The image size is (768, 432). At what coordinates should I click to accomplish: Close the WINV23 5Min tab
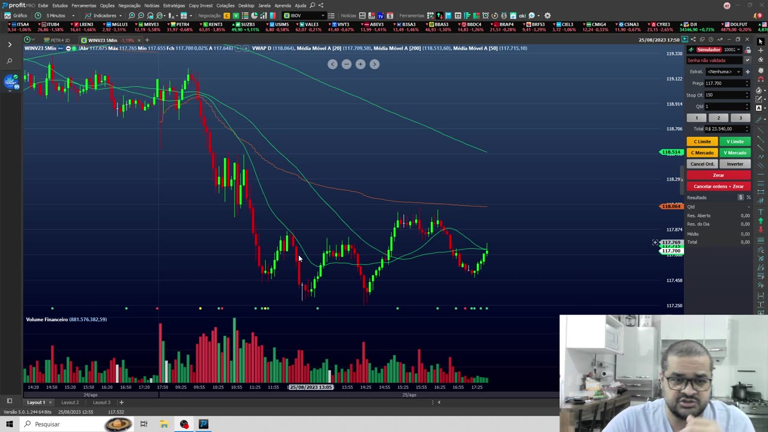coord(139,40)
